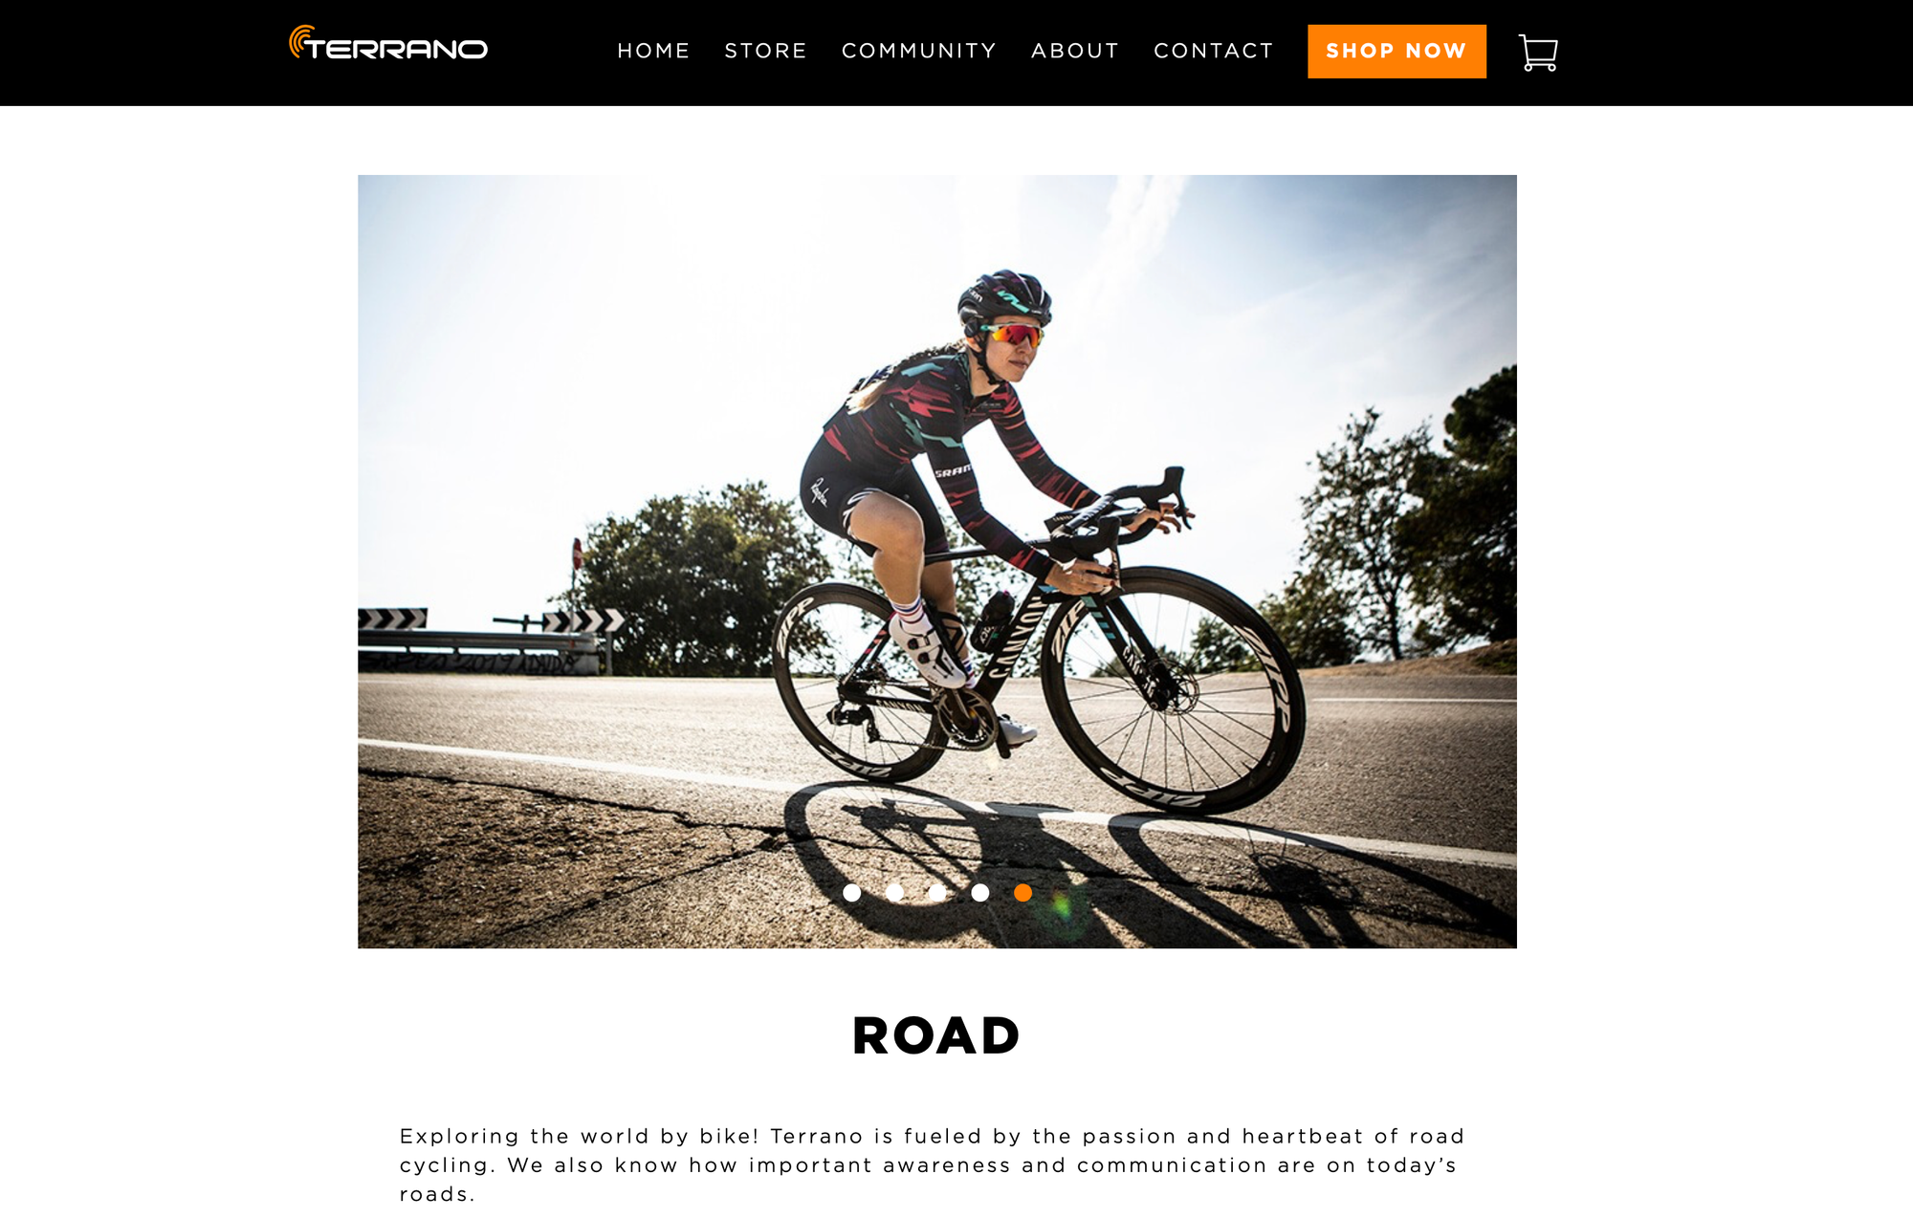Navigate to the Contact page

[x=1214, y=51]
